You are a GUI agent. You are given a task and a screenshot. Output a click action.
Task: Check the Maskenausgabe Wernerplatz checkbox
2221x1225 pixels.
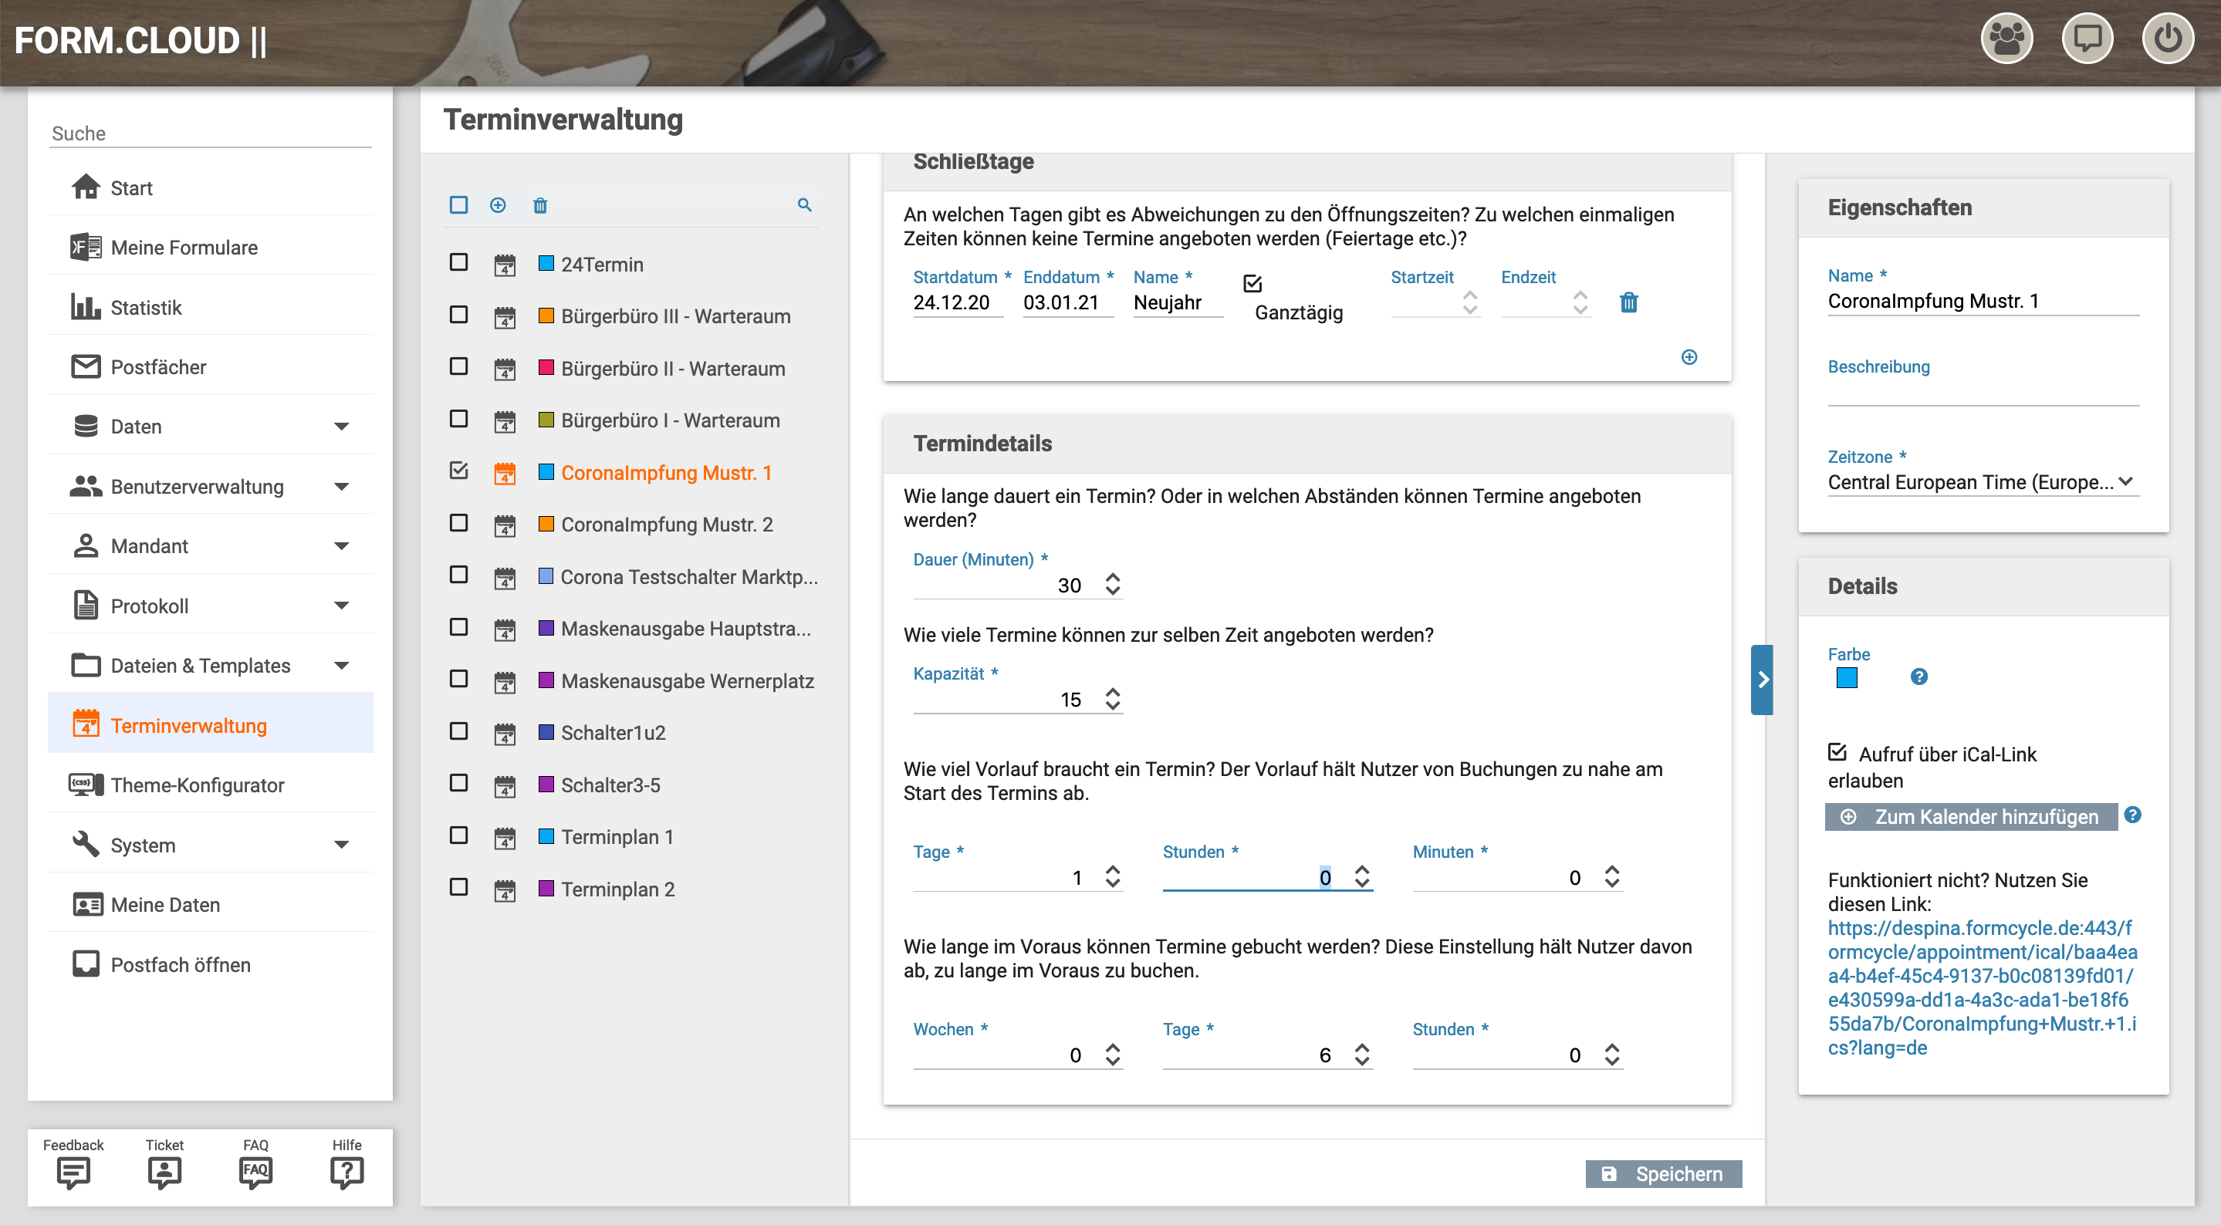click(458, 680)
